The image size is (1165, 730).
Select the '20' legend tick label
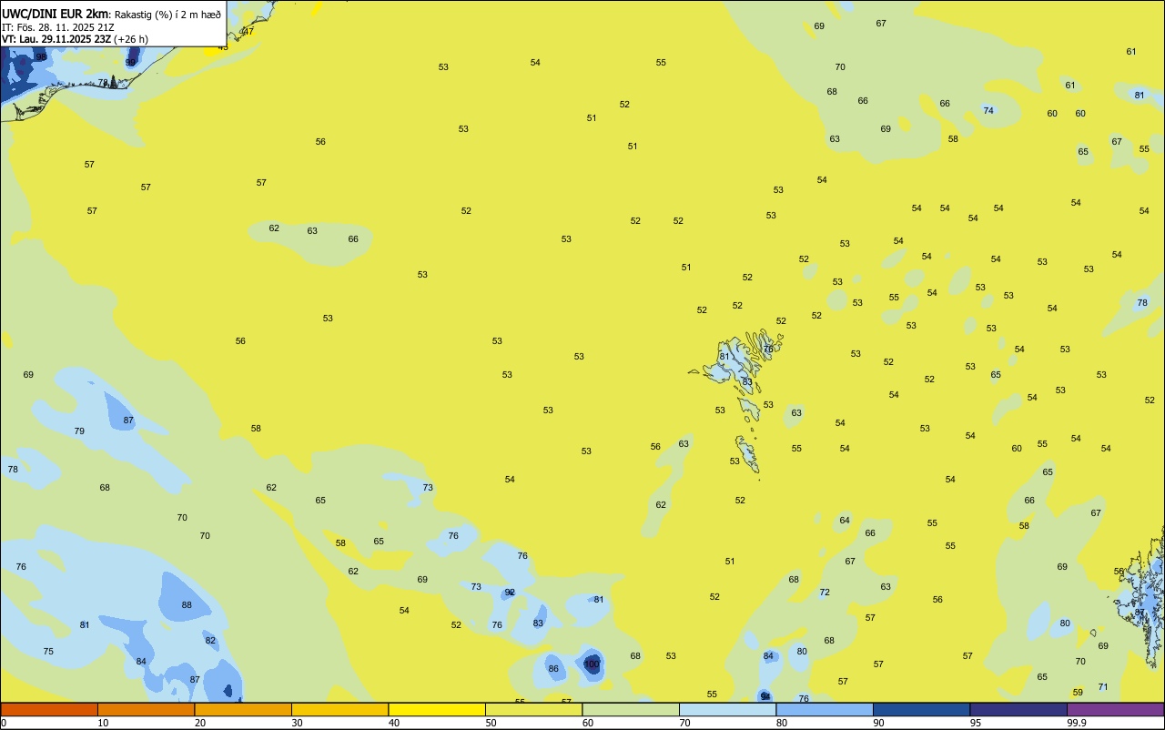(x=200, y=723)
